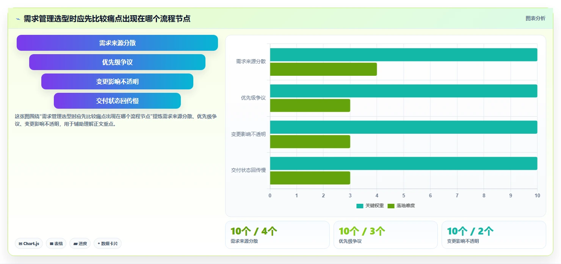Click the 数据卡片 tag chip
561x264 pixels.
pyautogui.click(x=108, y=244)
